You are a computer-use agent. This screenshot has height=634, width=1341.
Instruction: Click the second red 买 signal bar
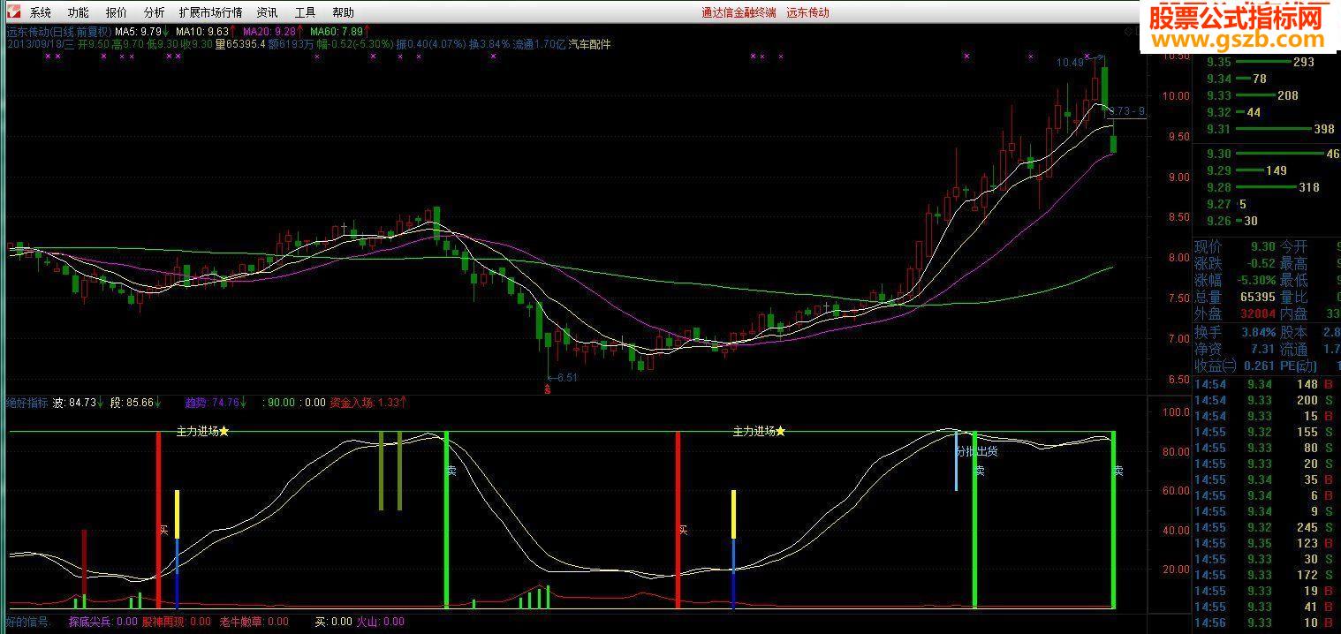[678, 519]
